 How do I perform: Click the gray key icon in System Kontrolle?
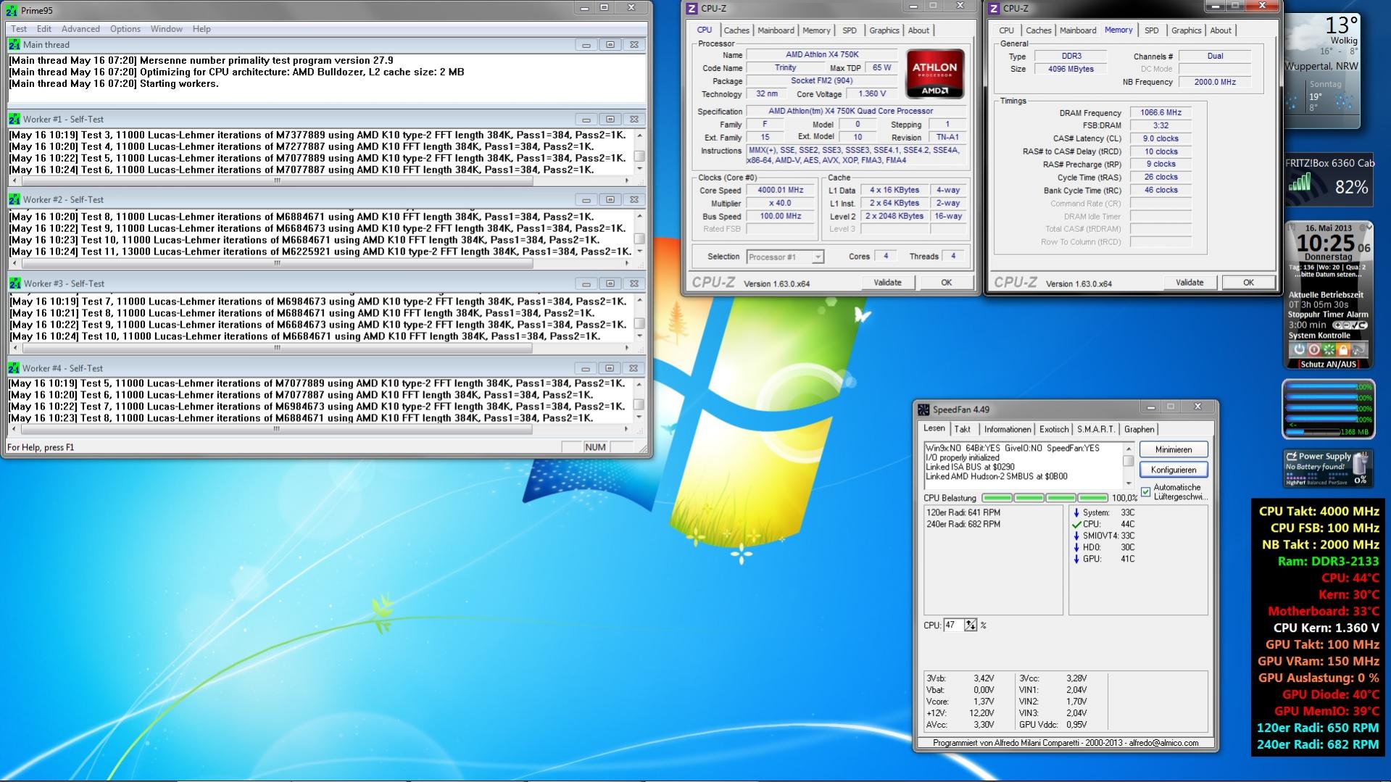1358,349
